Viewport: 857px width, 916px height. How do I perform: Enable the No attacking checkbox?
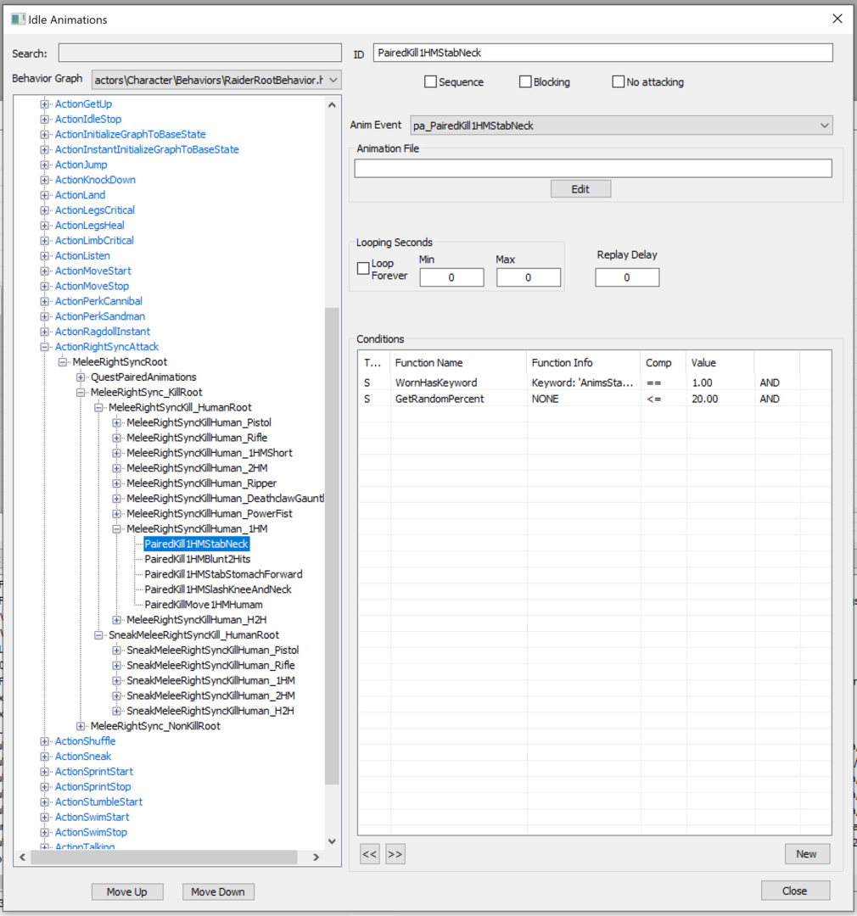point(619,81)
